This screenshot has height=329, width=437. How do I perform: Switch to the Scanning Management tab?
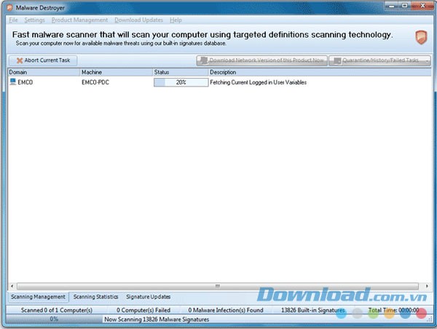38,297
